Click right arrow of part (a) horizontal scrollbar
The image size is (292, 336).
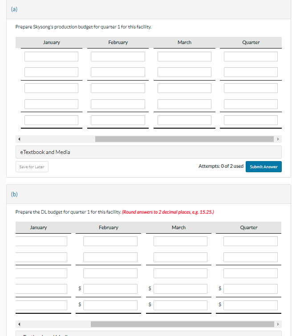[278, 139]
